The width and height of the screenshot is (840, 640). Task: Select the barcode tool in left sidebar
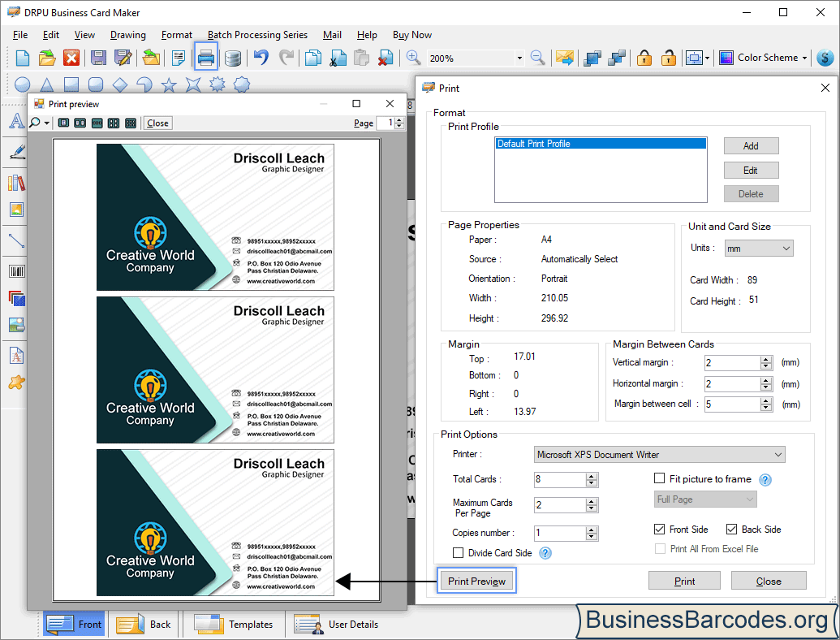tap(16, 271)
